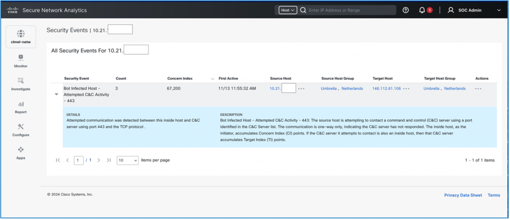Open the Terms footer link
Viewport: 510px width, 220px height.
point(494,195)
